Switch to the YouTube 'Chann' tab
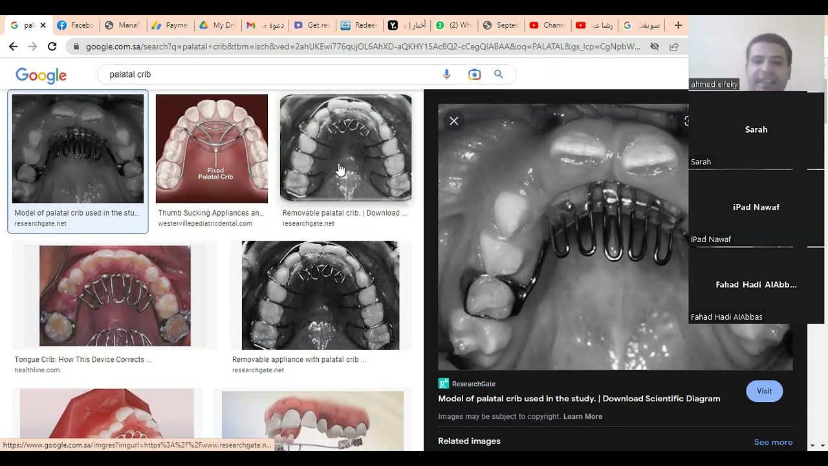The height and width of the screenshot is (466, 828). 548,25
